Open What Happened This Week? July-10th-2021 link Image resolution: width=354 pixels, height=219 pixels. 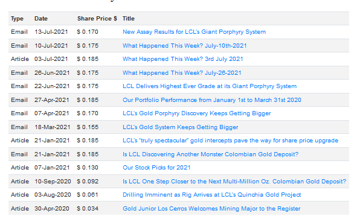184,46
